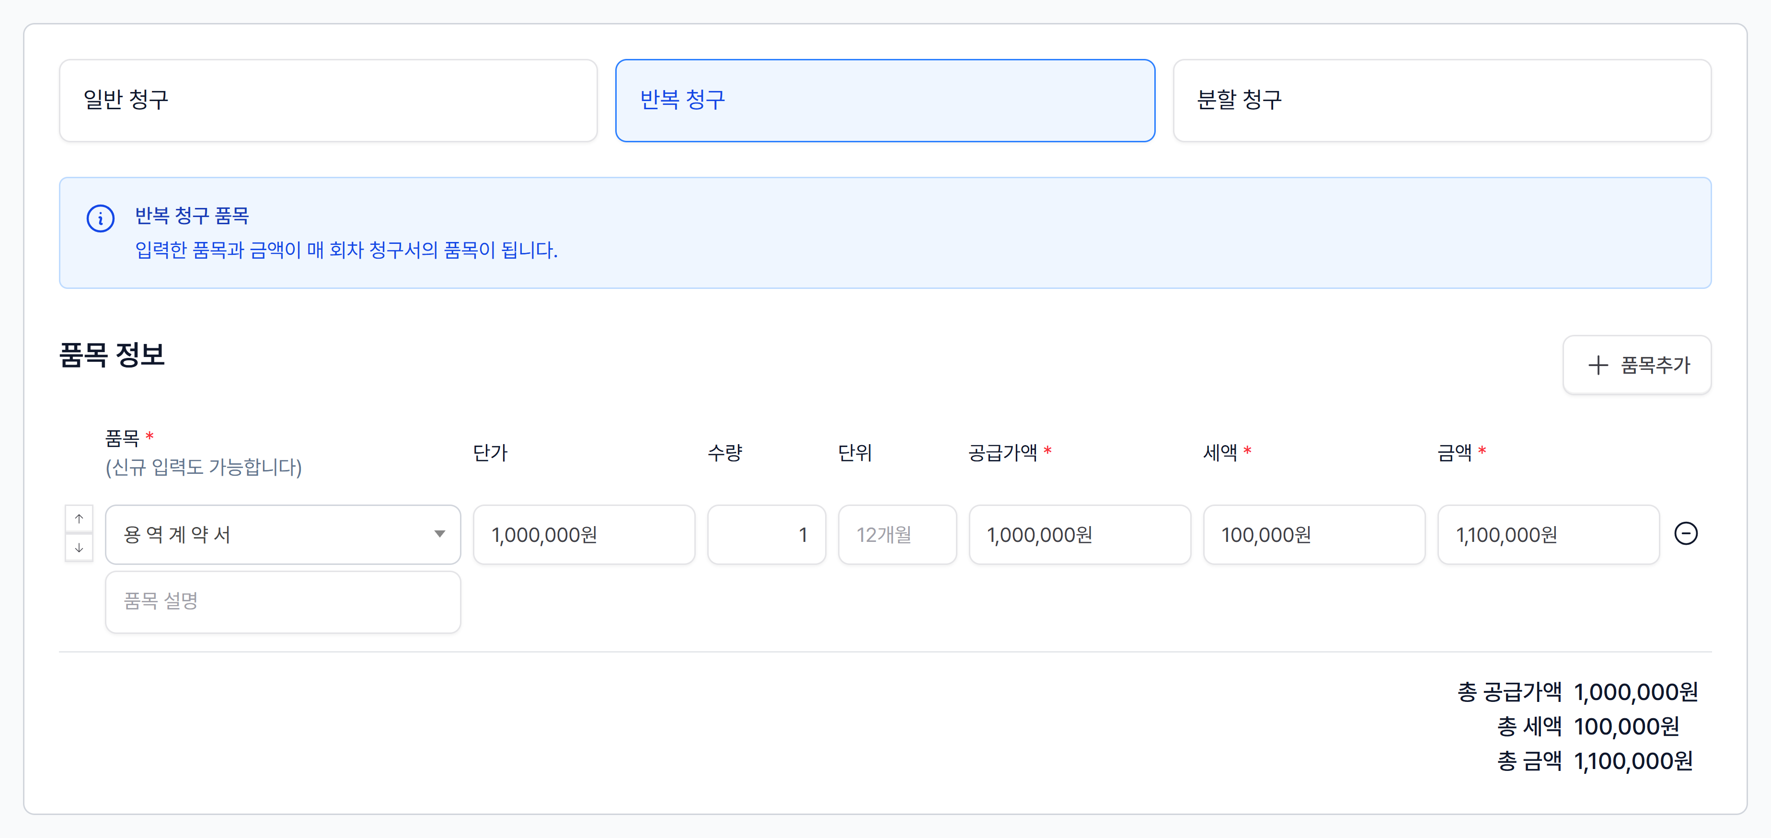Click the (신규 입력도 가능합니다) hint text
The image size is (1771, 838).
click(x=204, y=468)
